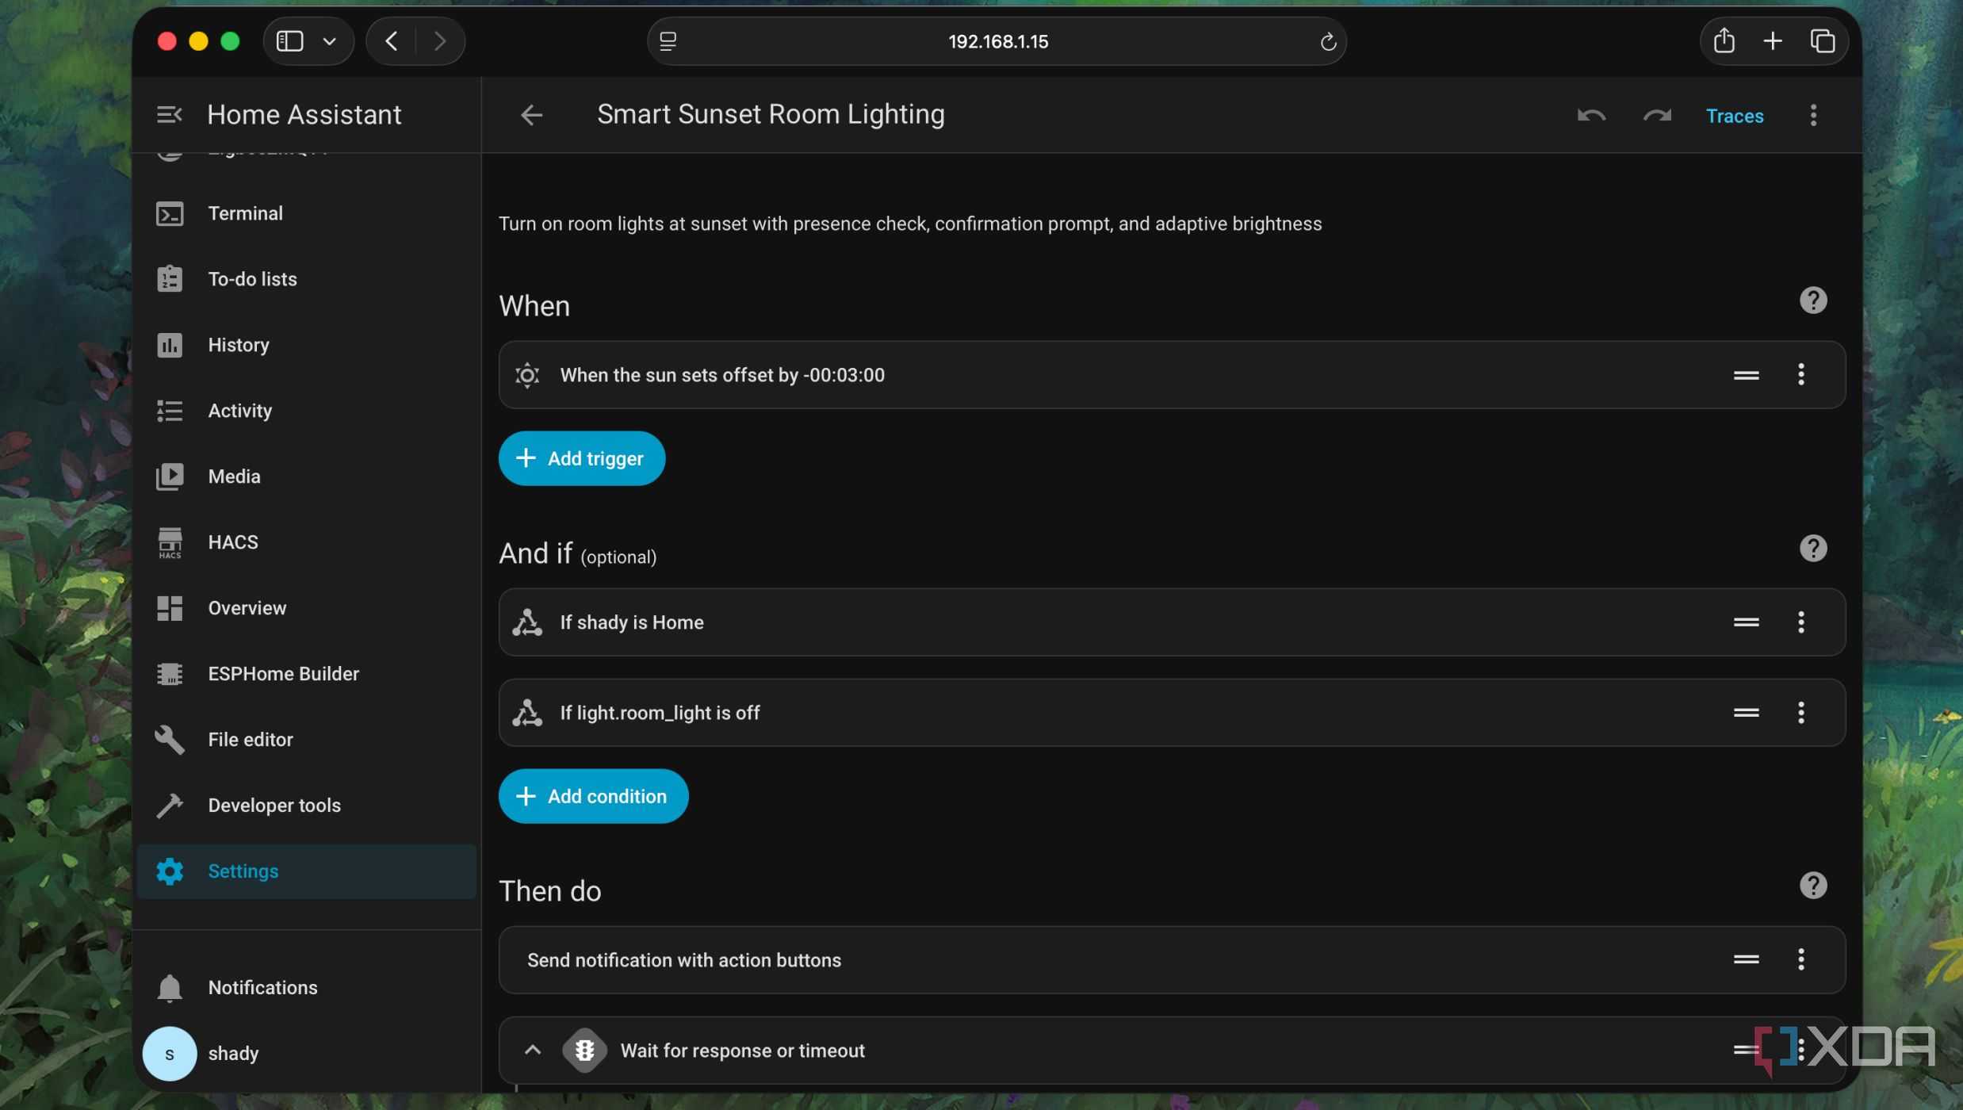Image resolution: width=1963 pixels, height=1110 pixels.
Task: Open To-do lists in sidebar
Action: pos(306,279)
